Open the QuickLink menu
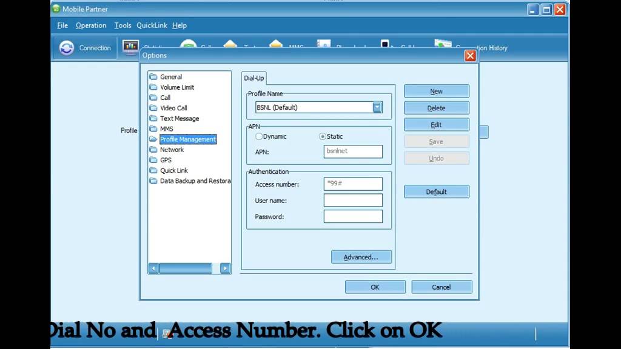This screenshot has width=621, height=349. [152, 25]
